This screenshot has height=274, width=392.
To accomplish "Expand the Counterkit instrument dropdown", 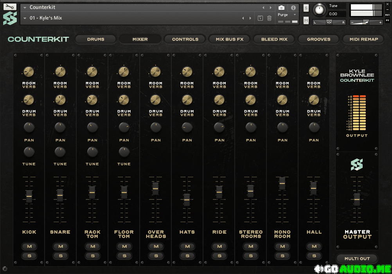I will (25, 7).
